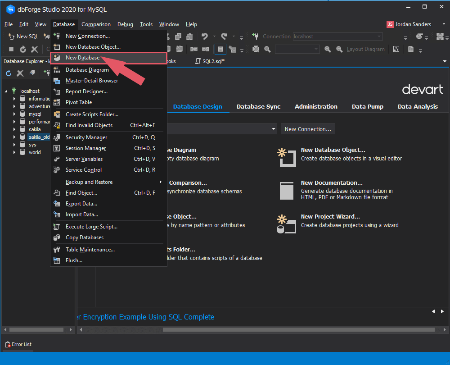Image resolution: width=450 pixels, height=365 pixels.
Task: Click the green New Connection plug icon
Action: (48, 73)
